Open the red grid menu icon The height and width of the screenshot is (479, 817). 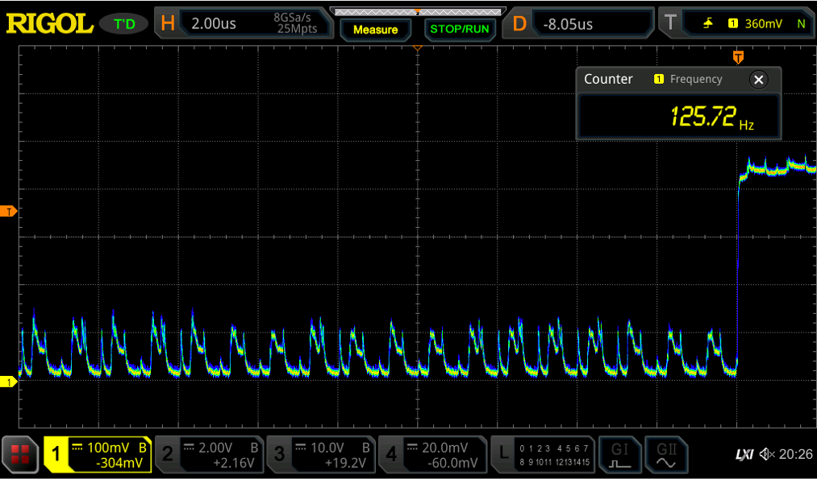pyautogui.click(x=20, y=455)
